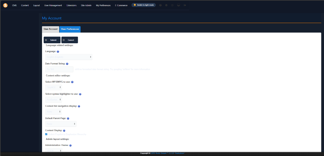Open the Site Admin menu
324x156 pixels.
coord(86,5)
